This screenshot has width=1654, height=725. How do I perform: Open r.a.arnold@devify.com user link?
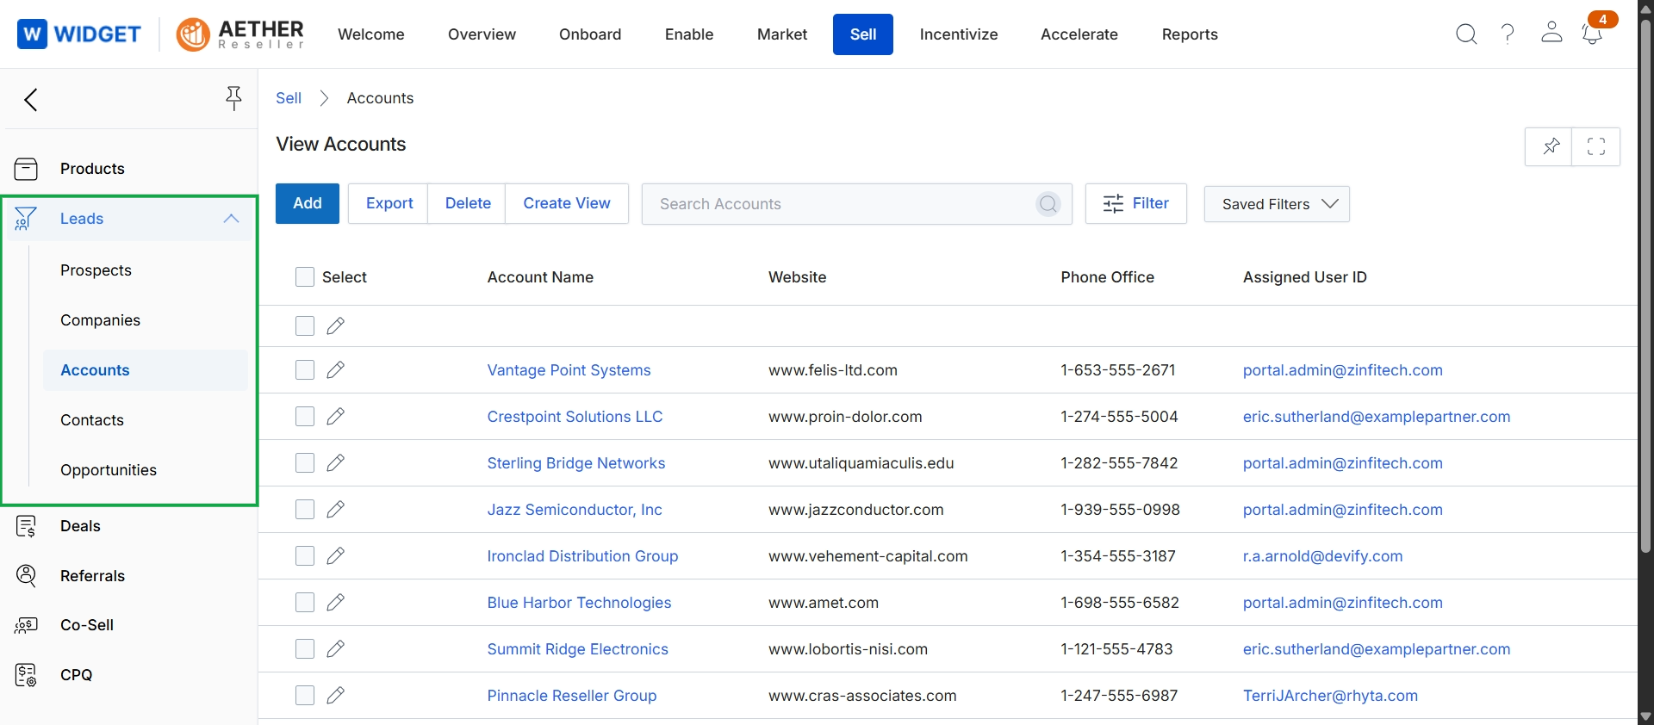tap(1322, 556)
